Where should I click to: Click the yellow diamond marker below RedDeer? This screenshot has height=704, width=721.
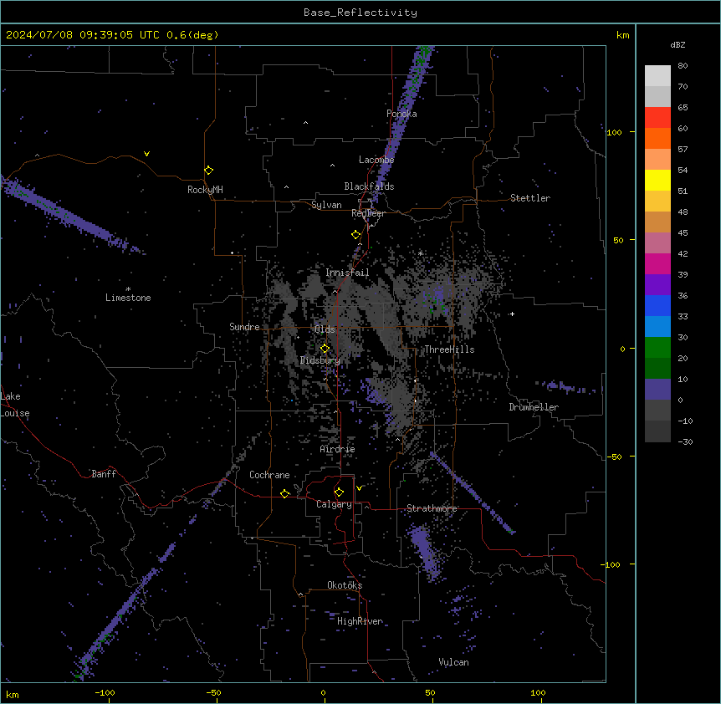click(356, 235)
